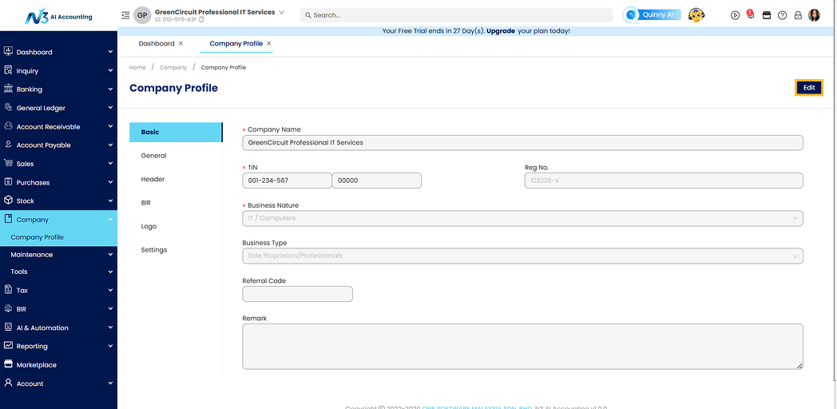Click the headset support mascot icon
This screenshot has width=837, height=409.
pos(696,15)
